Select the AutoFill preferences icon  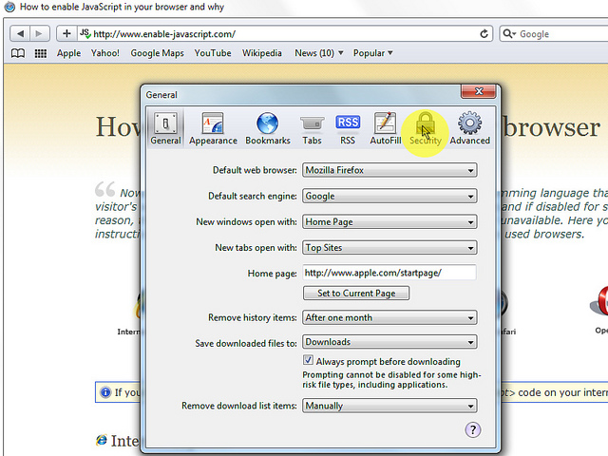coord(385,128)
